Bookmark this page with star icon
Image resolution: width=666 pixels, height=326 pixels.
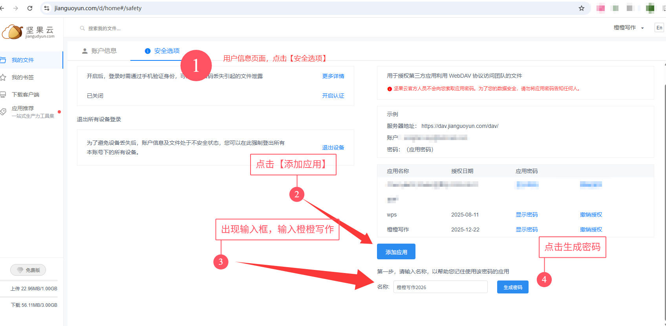tap(582, 8)
